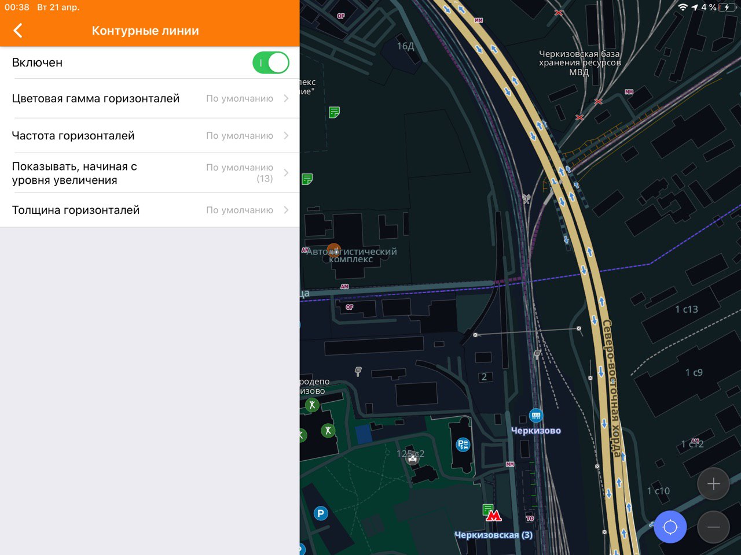Expand chevron in Цветовая гамма горизонталей row
Viewport: 741px width, 555px height.
[286, 98]
